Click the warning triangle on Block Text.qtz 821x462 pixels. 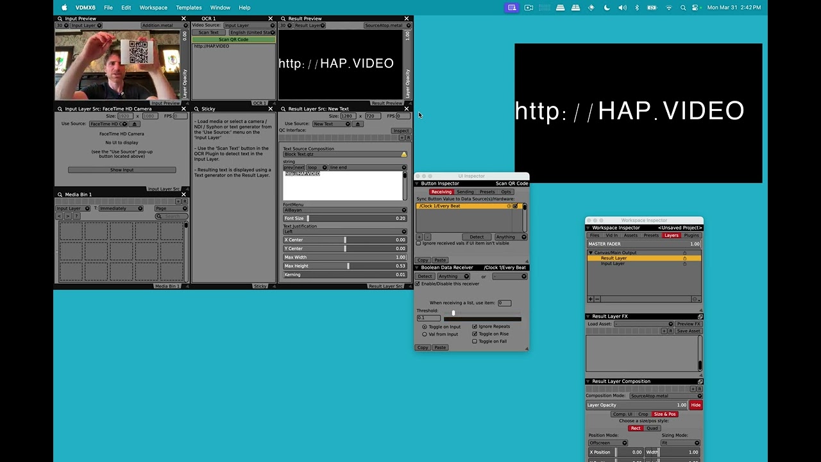403,155
